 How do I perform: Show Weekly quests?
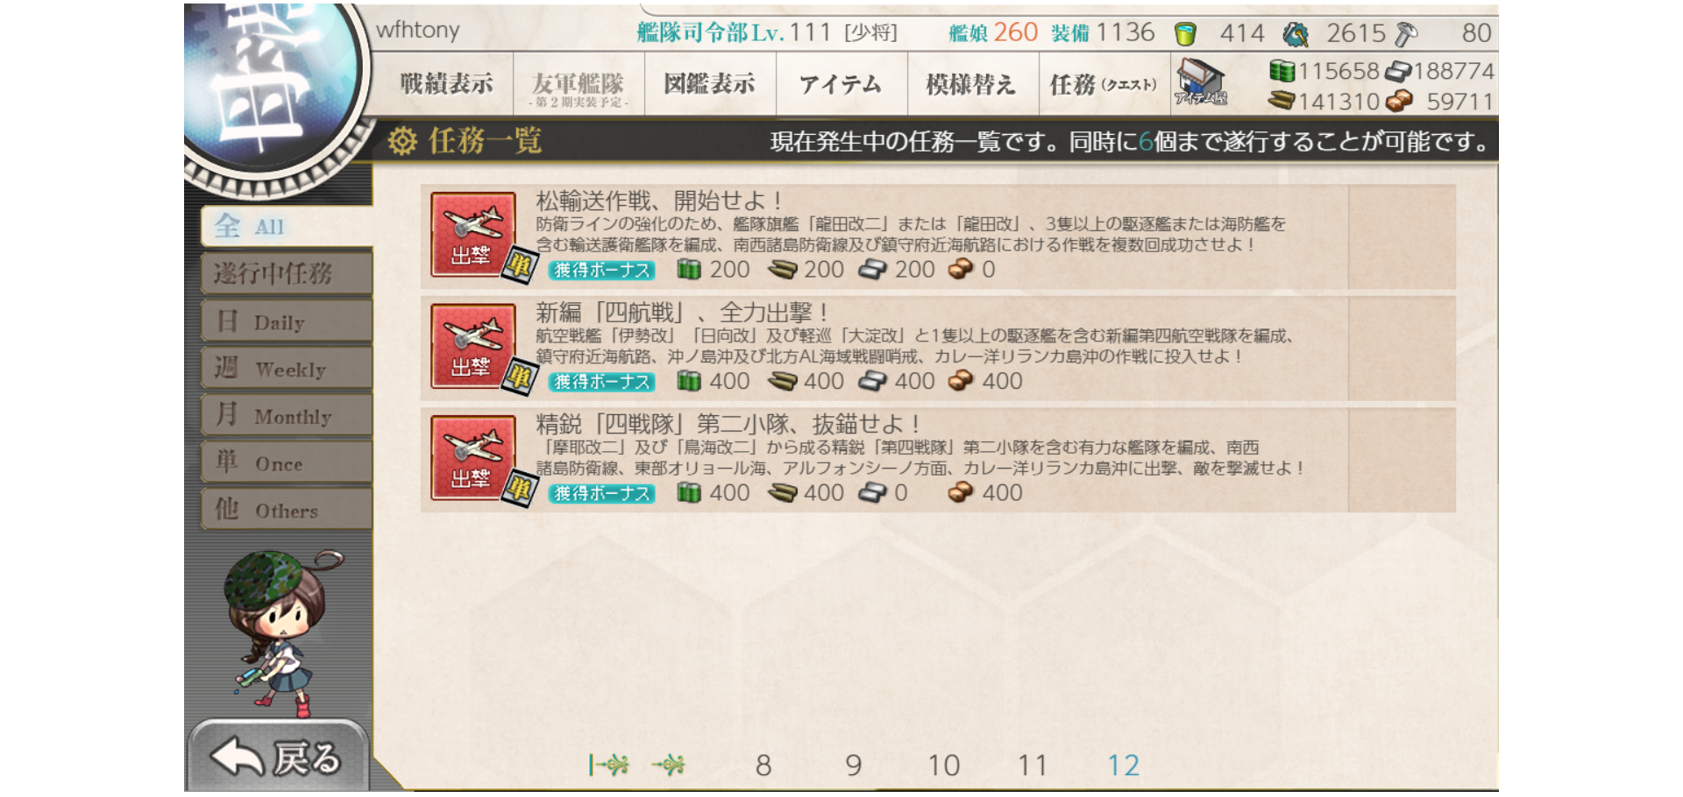tap(288, 369)
